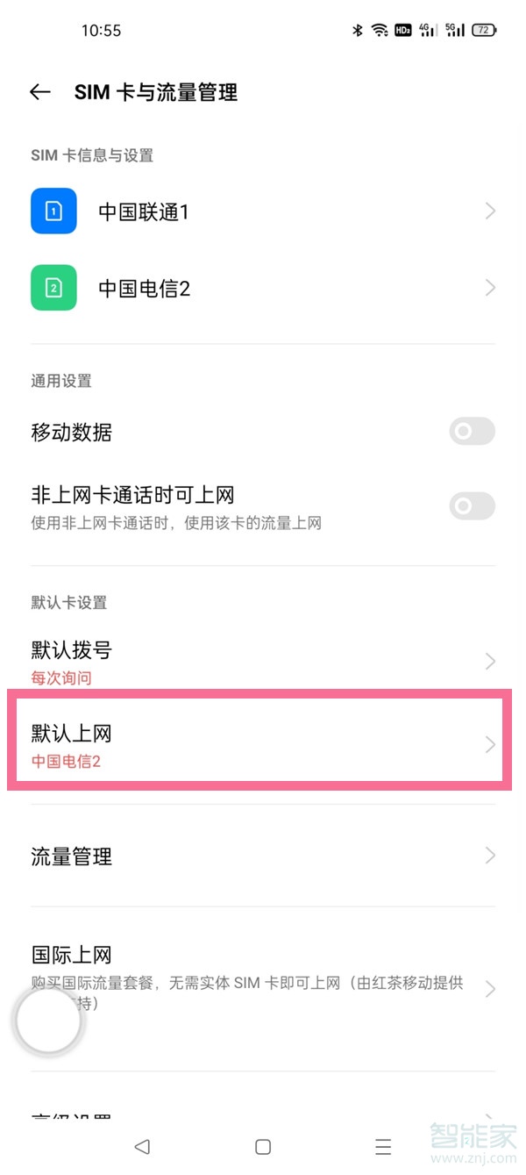Open the 中国联通1 SIM card icon
This screenshot has height=1175, width=526.
pyautogui.click(x=53, y=211)
